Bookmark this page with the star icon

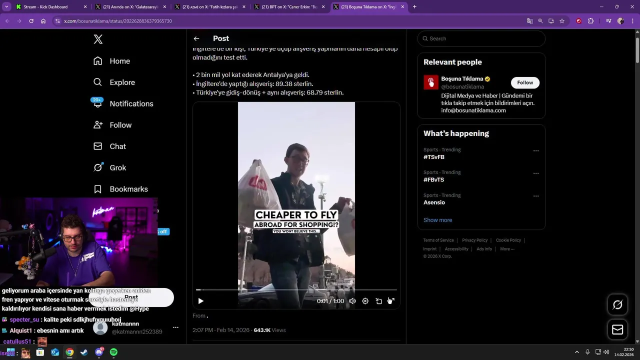tap(562, 21)
